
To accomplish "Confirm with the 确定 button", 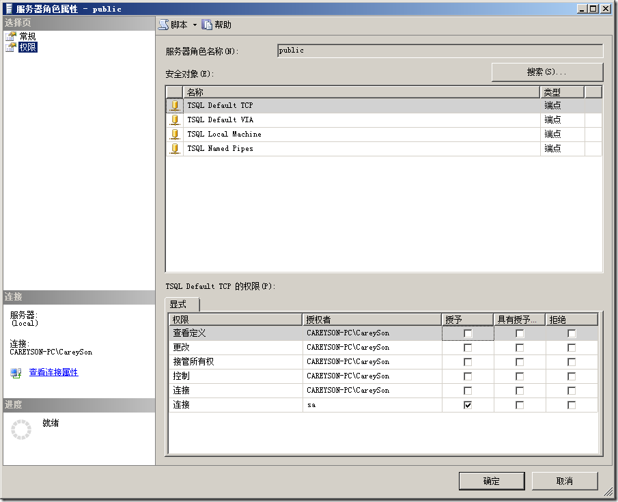I will (x=492, y=481).
